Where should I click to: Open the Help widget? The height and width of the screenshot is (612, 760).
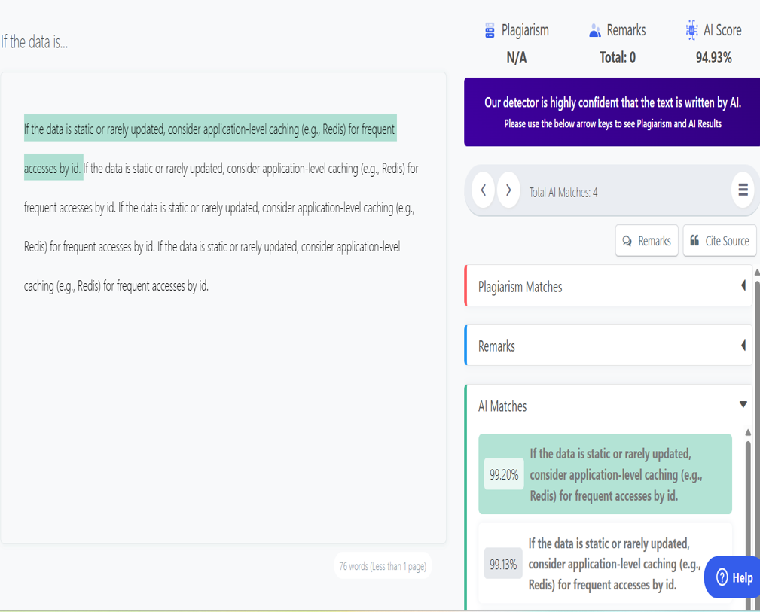731,577
